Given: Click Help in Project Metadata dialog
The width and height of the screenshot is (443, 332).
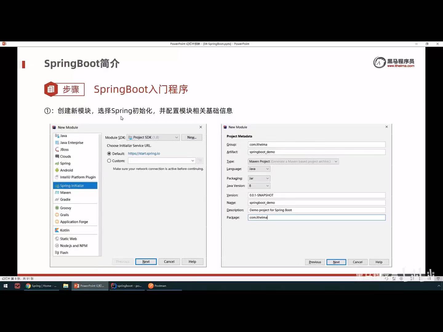Looking at the screenshot, I should [x=379, y=262].
